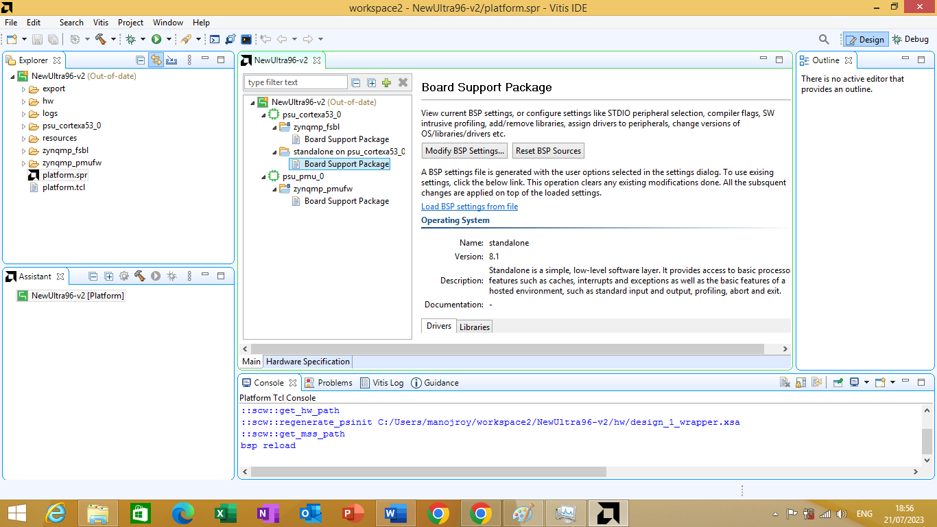Collapse standalone on psu_cortexa53_0 node

pyautogui.click(x=274, y=152)
